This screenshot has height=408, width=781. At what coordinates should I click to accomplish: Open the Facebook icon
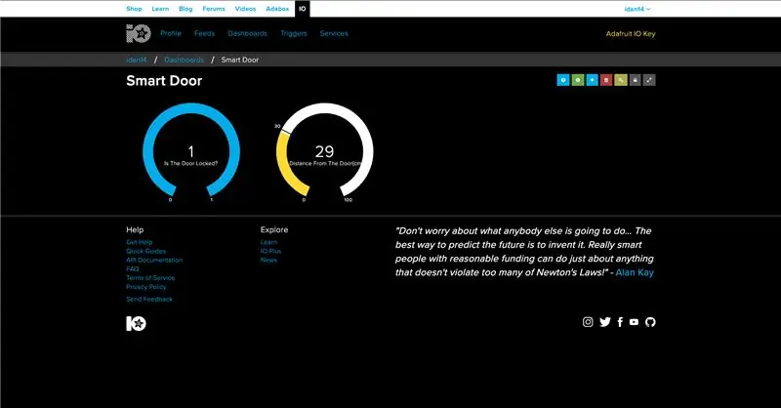(620, 322)
